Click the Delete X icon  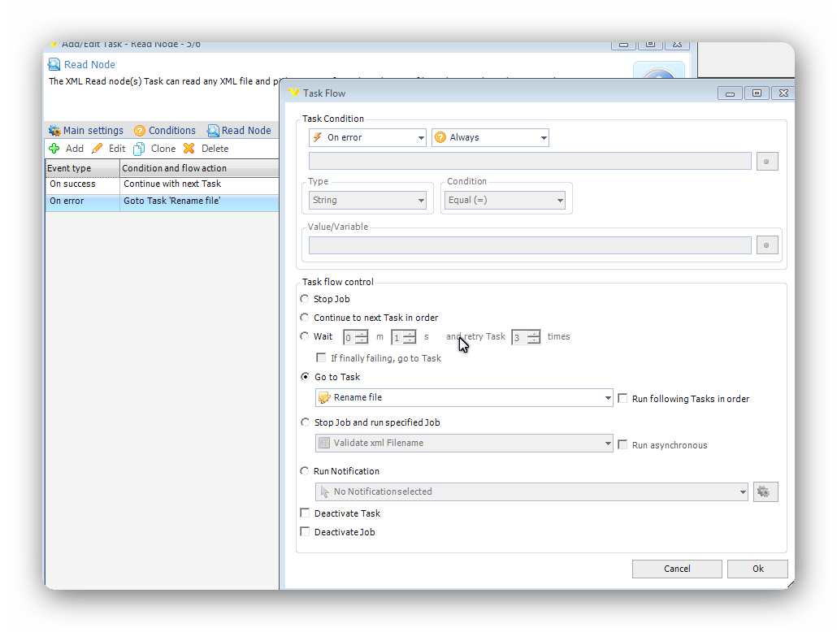(x=189, y=149)
